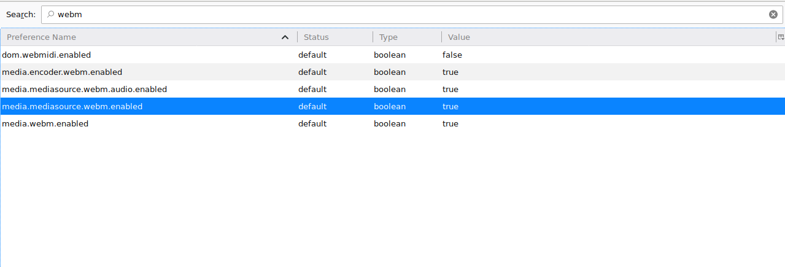
Task: Click boolean type of dom.webmidi.enabled
Action: point(390,55)
